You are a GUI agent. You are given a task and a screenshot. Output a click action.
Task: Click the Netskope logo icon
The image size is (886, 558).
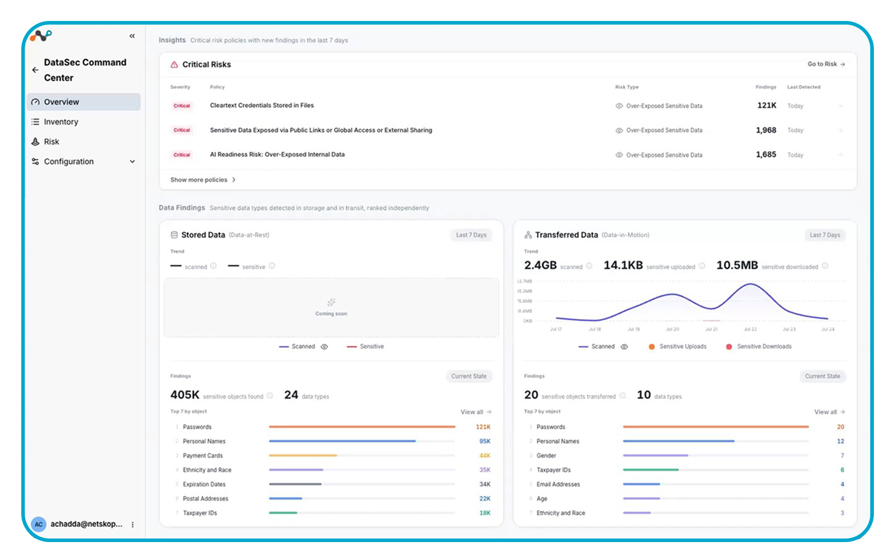41,36
